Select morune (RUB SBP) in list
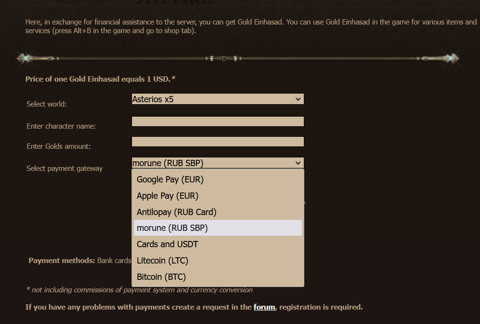Screen dimensions: 480x324 [x=217, y=228]
